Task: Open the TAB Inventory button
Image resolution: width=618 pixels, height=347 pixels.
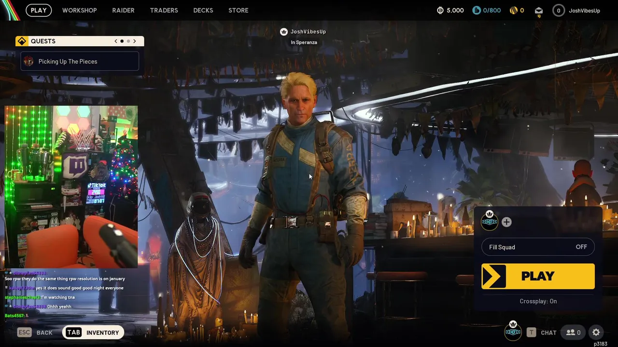Action: [93, 333]
